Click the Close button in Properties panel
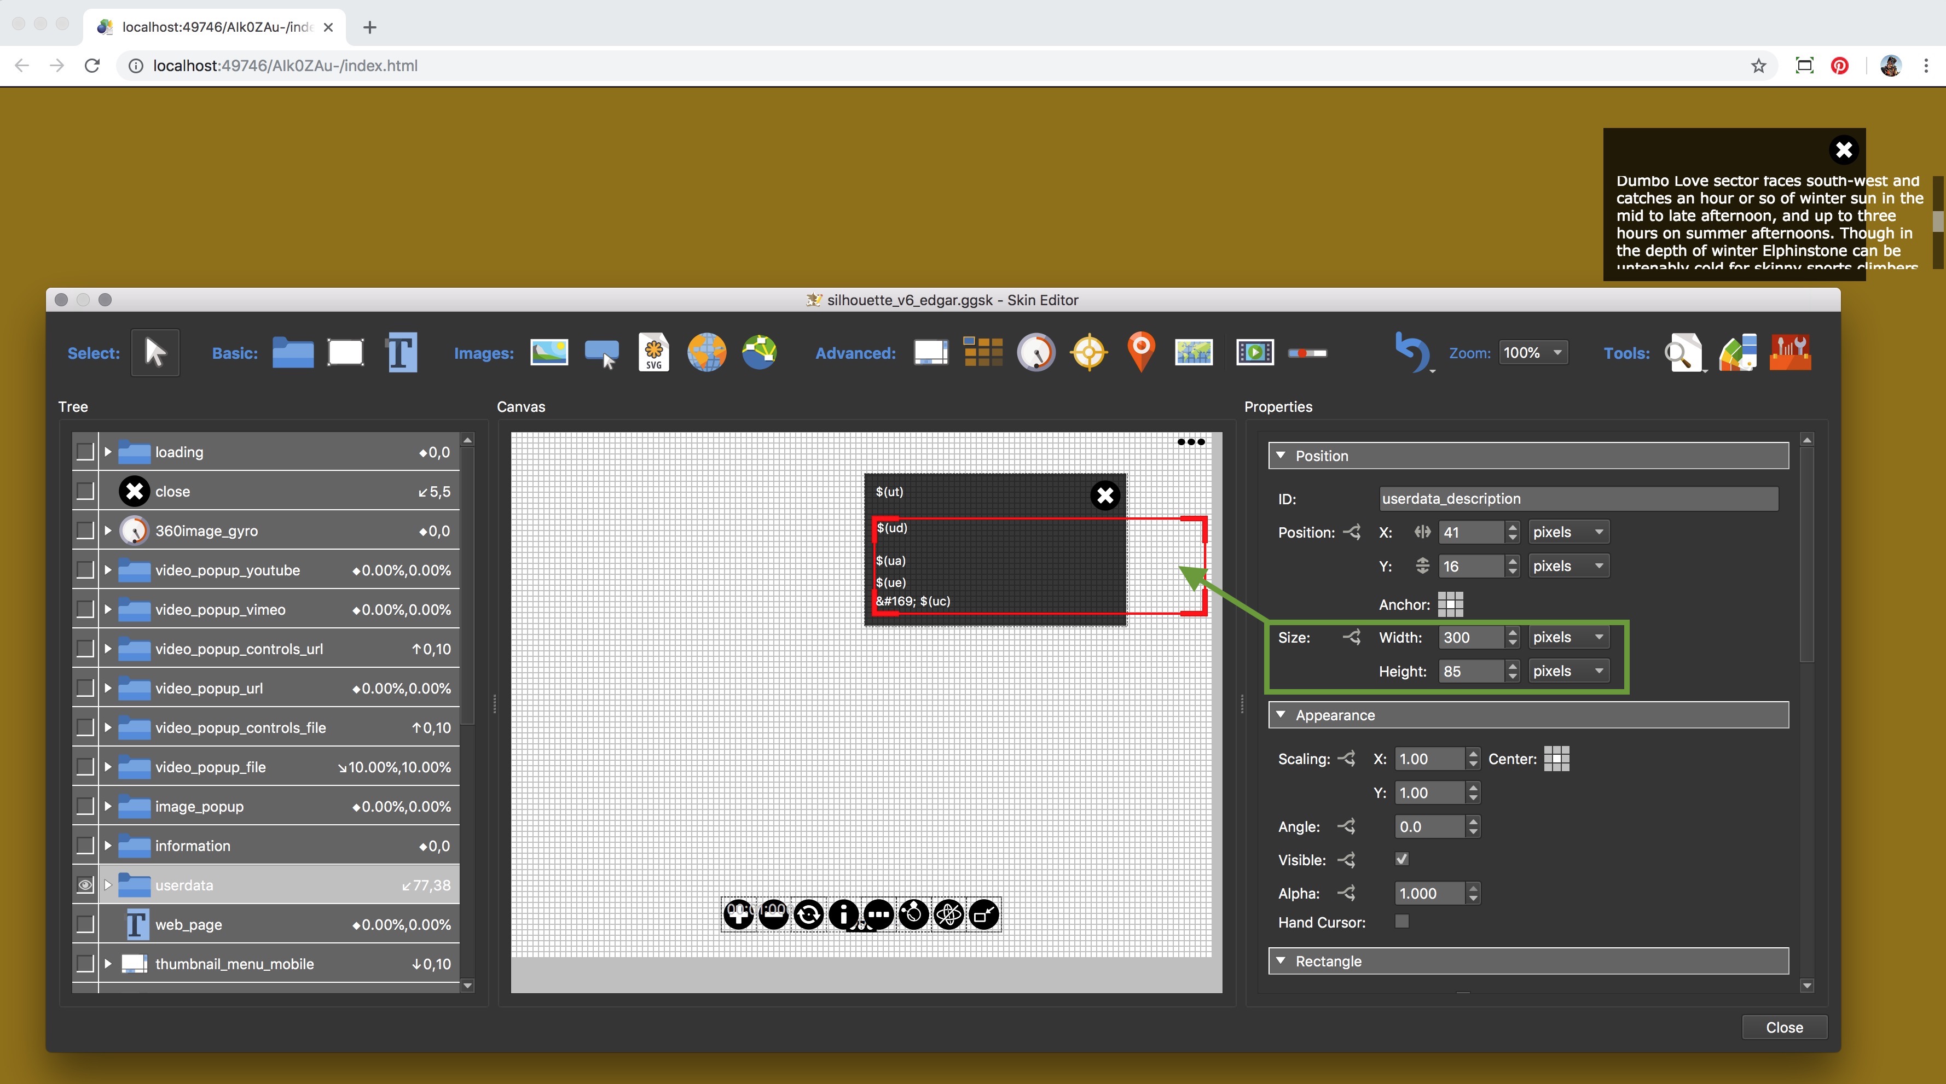The width and height of the screenshot is (1946, 1084). point(1785,1027)
